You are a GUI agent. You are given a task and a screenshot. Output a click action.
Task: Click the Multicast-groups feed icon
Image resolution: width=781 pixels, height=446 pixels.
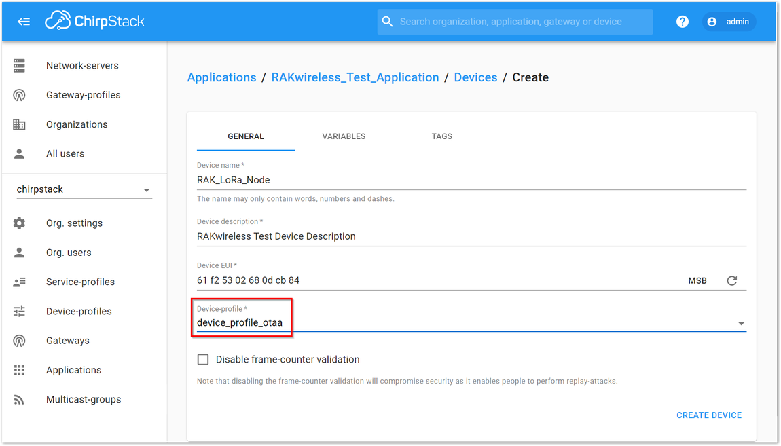(20, 399)
